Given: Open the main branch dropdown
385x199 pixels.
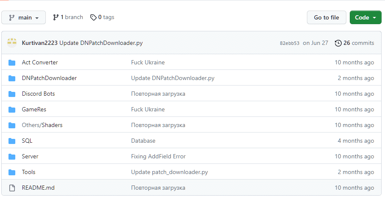Looking at the screenshot, I should (x=24, y=17).
